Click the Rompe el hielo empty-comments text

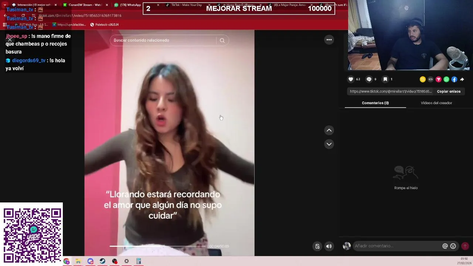pos(406,188)
